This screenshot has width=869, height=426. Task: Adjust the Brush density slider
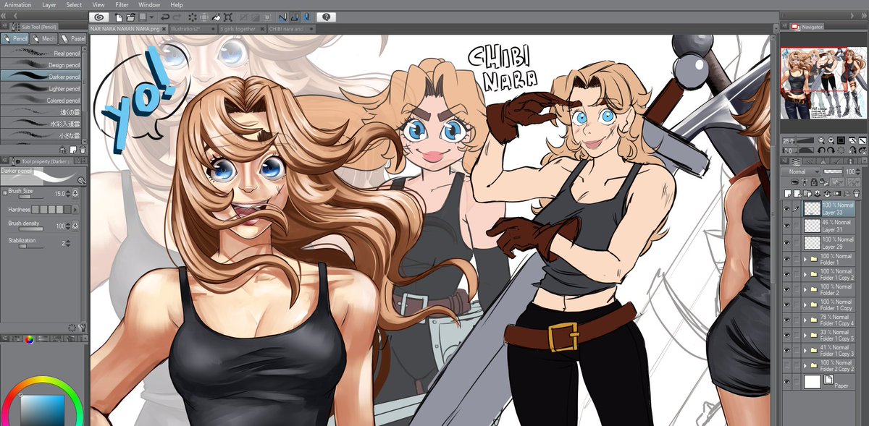pyautogui.click(x=31, y=229)
